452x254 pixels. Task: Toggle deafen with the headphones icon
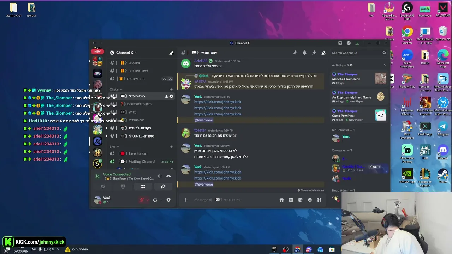tap(155, 200)
